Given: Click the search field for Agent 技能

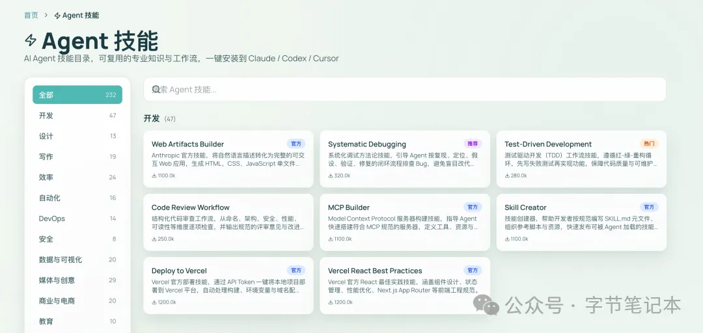Looking at the screenshot, I should pyautogui.click(x=404, y=89).
